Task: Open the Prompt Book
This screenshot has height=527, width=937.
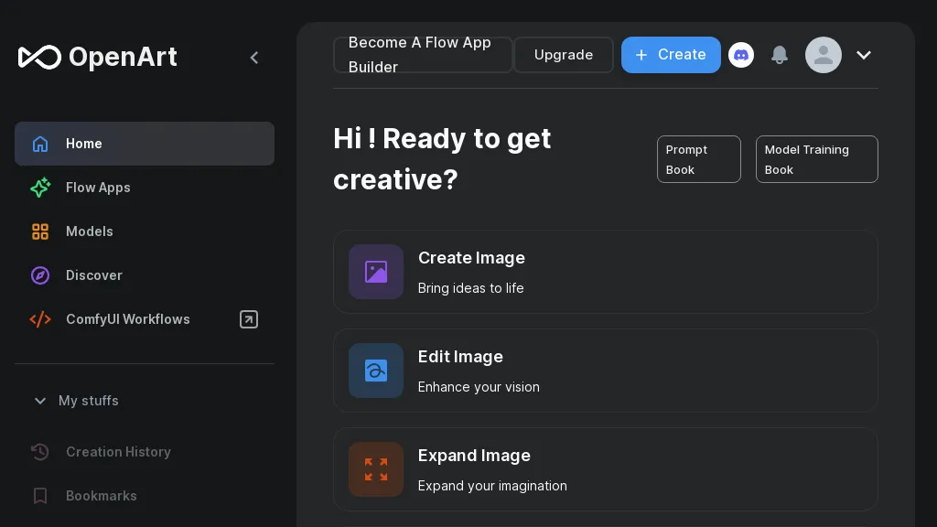Action: 698,159
